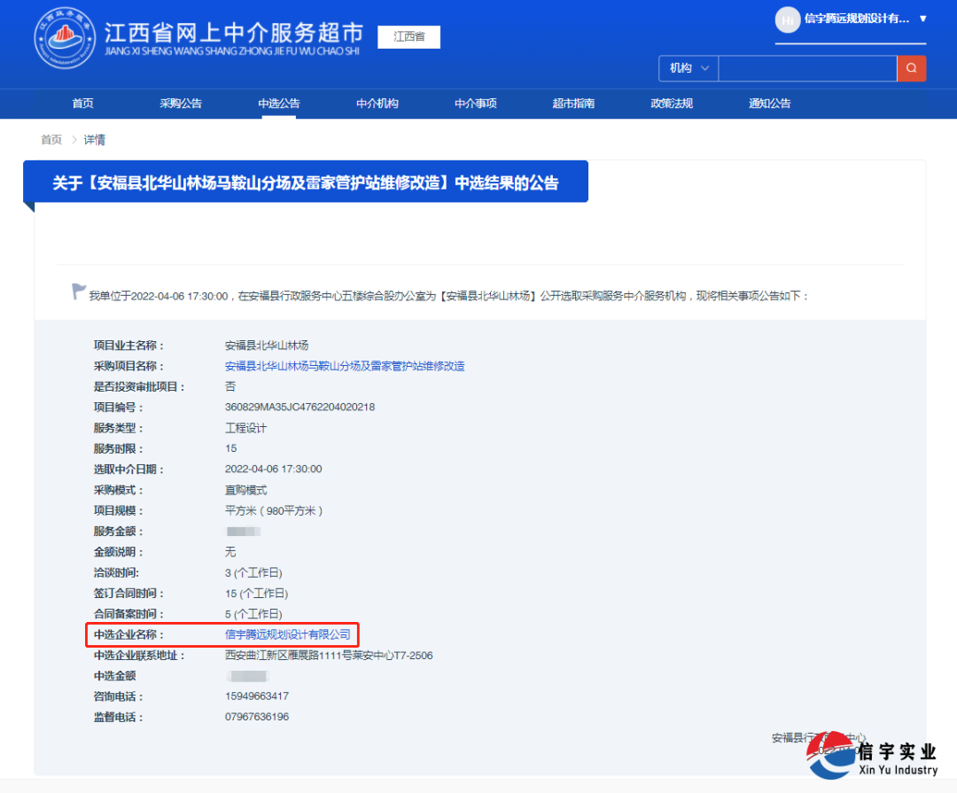Screen dimensions: 957x793
Task: Open the 采购项目名称 project link
Action: [x=345, y=366]
